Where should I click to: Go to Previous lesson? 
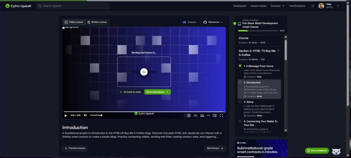(75, 148)
